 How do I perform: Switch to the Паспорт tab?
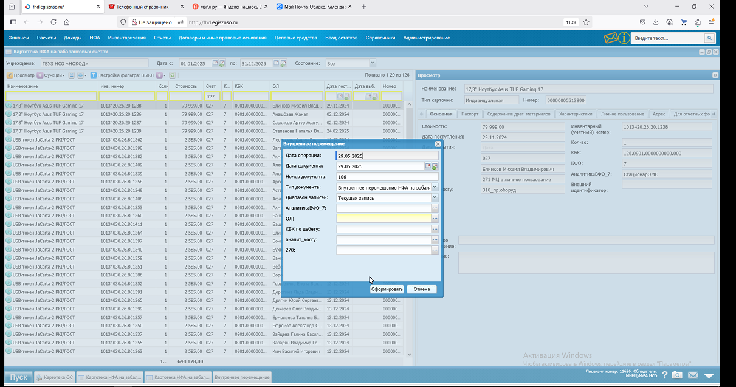470,114
